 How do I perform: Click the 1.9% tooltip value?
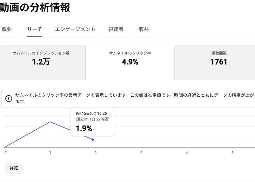(84, 128)
